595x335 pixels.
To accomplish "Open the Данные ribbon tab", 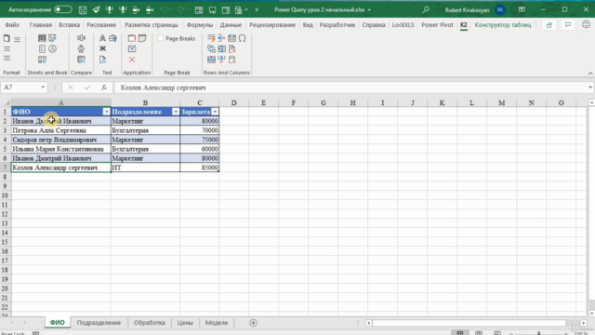I will [x=231, y=25].
